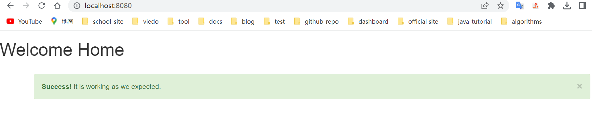Show downloads using the download icon
The width and height of the screenshot is (592, 134).
coord(567,6)
